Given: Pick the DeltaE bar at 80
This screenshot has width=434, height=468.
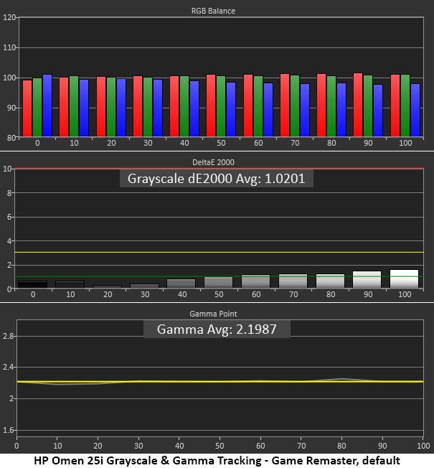Looking at the screenshot, I should point(330,281).
